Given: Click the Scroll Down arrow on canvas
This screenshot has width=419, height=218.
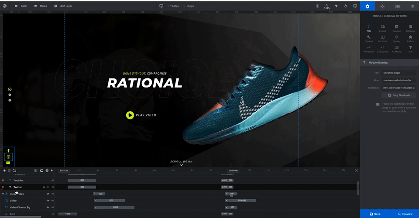Looking at the screenshot, I should 182,165.
